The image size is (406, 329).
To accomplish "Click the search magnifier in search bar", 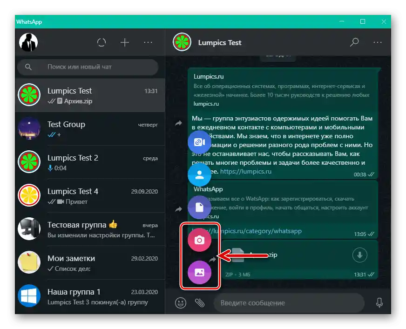I will coord(28,67).
